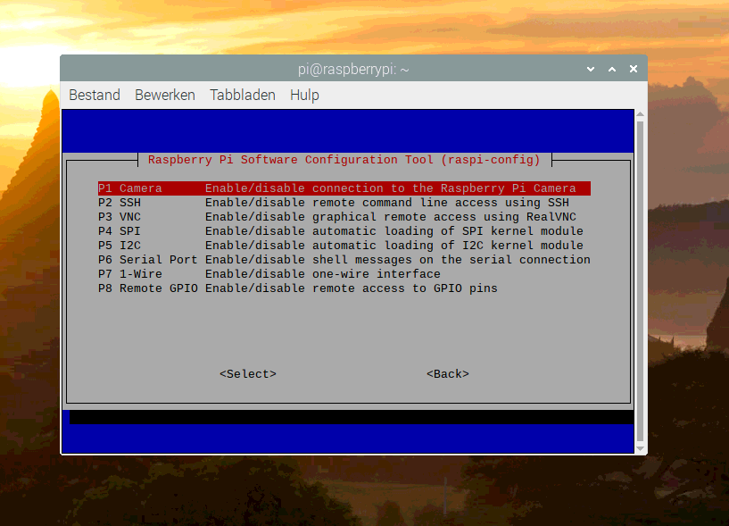Click the pi@raspberrypi title bar
Screen dimensions: 729x526
(353, 69)
